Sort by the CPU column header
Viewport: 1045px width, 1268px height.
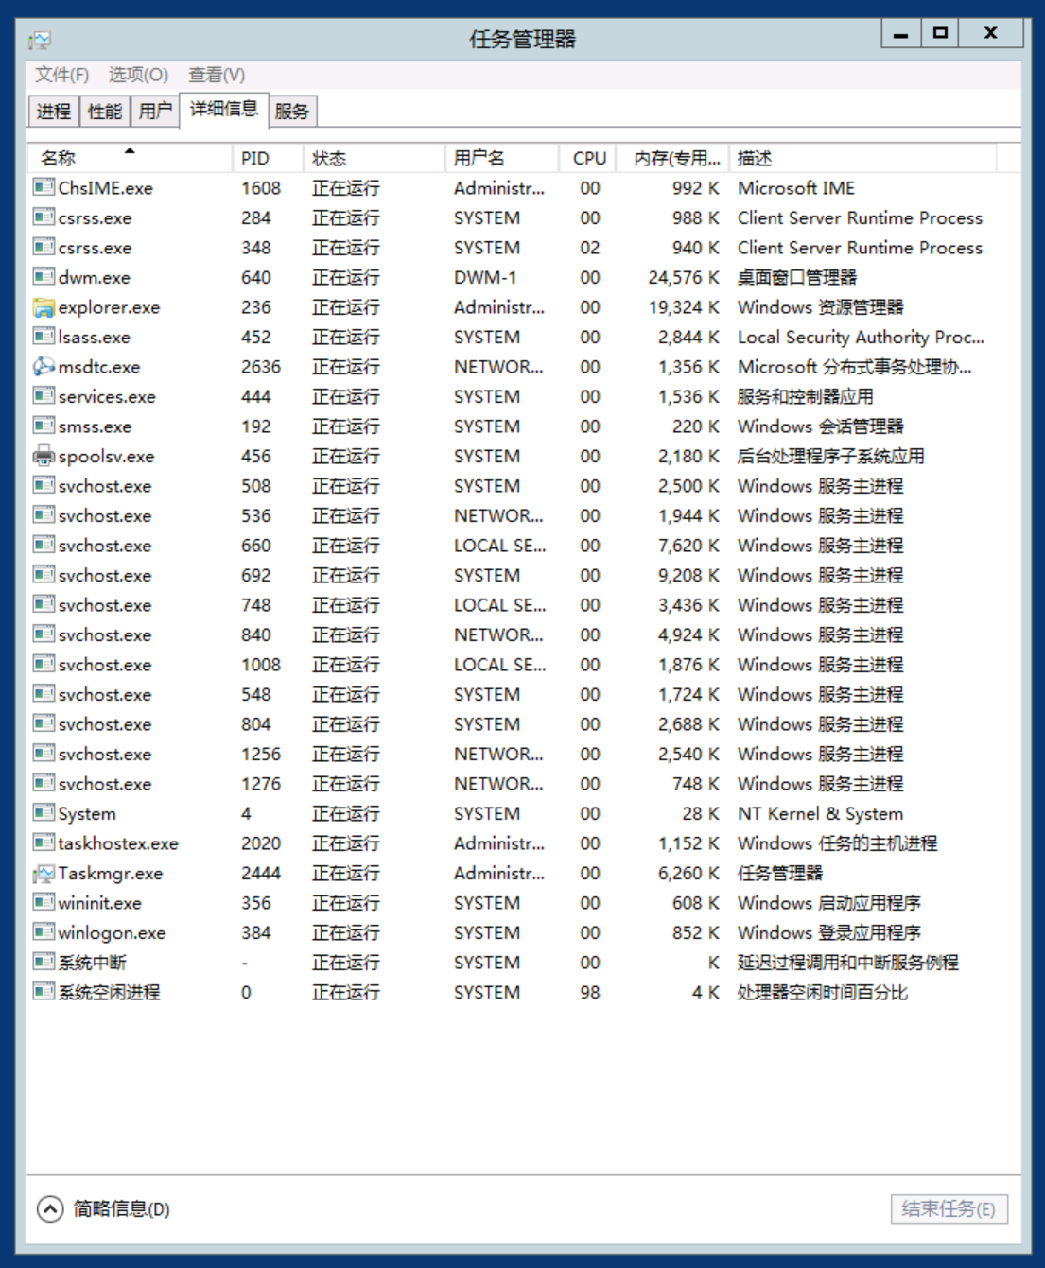(x=589, y=159)
